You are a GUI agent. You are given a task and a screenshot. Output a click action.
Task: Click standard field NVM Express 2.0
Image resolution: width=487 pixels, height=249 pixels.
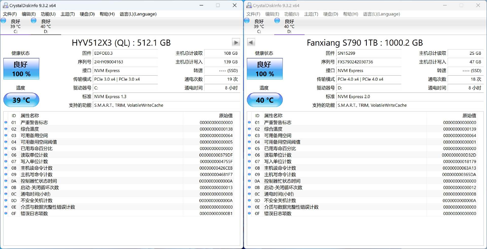click(410, 97)
